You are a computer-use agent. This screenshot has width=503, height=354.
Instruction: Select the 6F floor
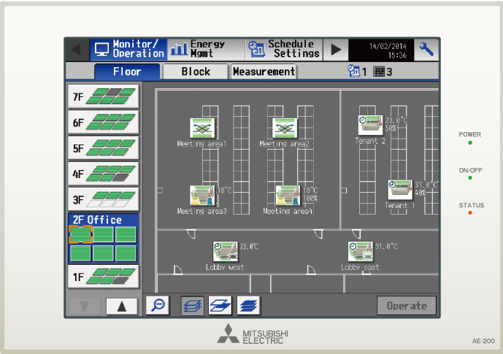[103, 122]
